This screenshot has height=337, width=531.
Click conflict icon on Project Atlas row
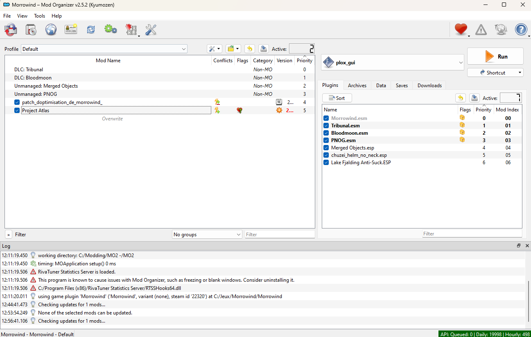pos(217,110)
